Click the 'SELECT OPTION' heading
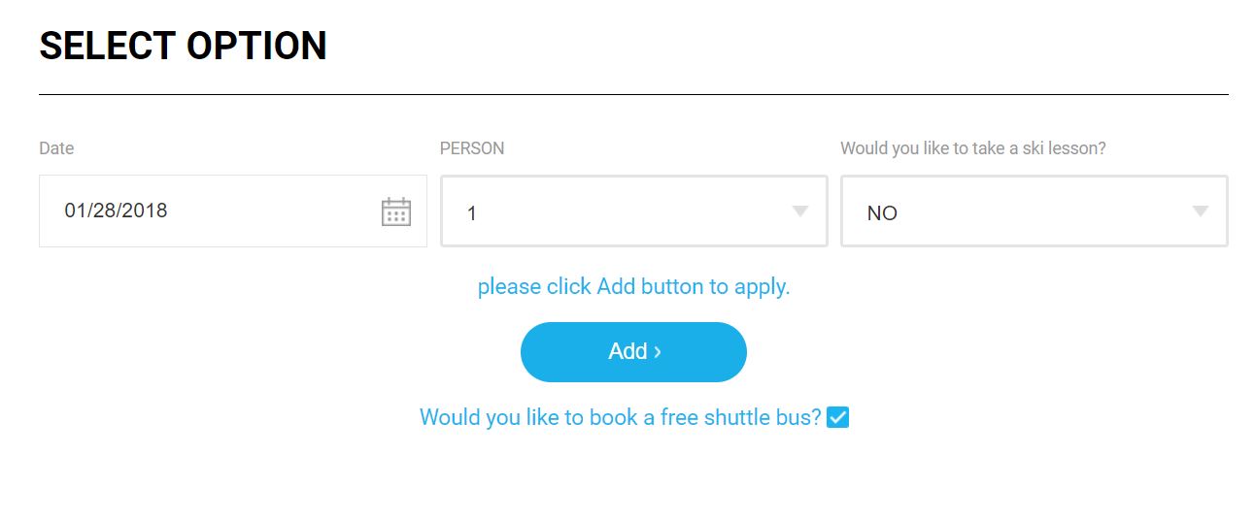 pyautogui.click(x=183, y=47)
